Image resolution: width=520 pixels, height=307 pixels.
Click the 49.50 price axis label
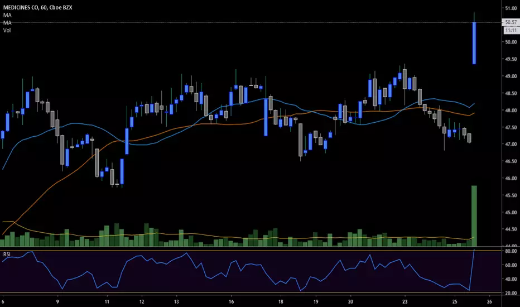[511, 59]
